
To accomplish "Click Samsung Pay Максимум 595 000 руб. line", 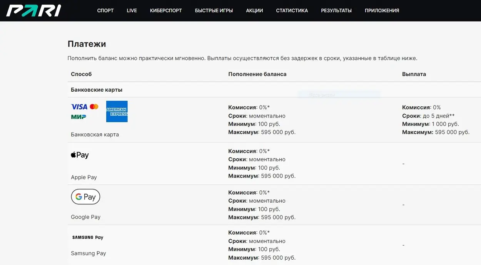I will 262,258.
